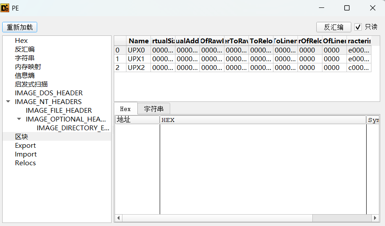Collapse the IMAGE_NT_HEADERS tree node

coord(8,102)
